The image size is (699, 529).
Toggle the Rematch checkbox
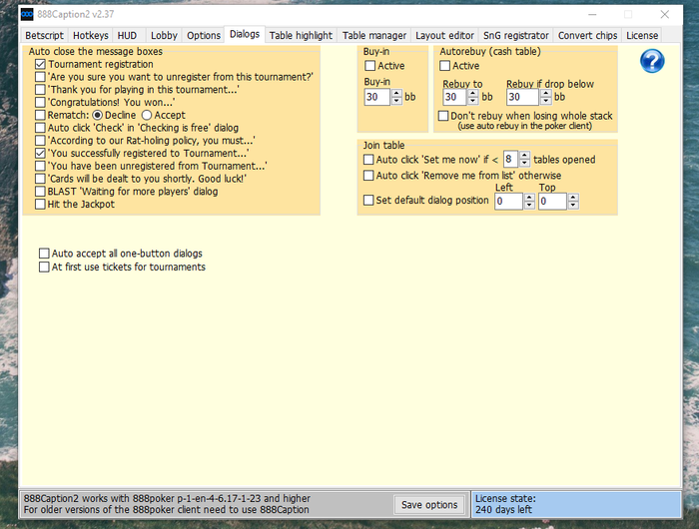(x=40, y=115)
